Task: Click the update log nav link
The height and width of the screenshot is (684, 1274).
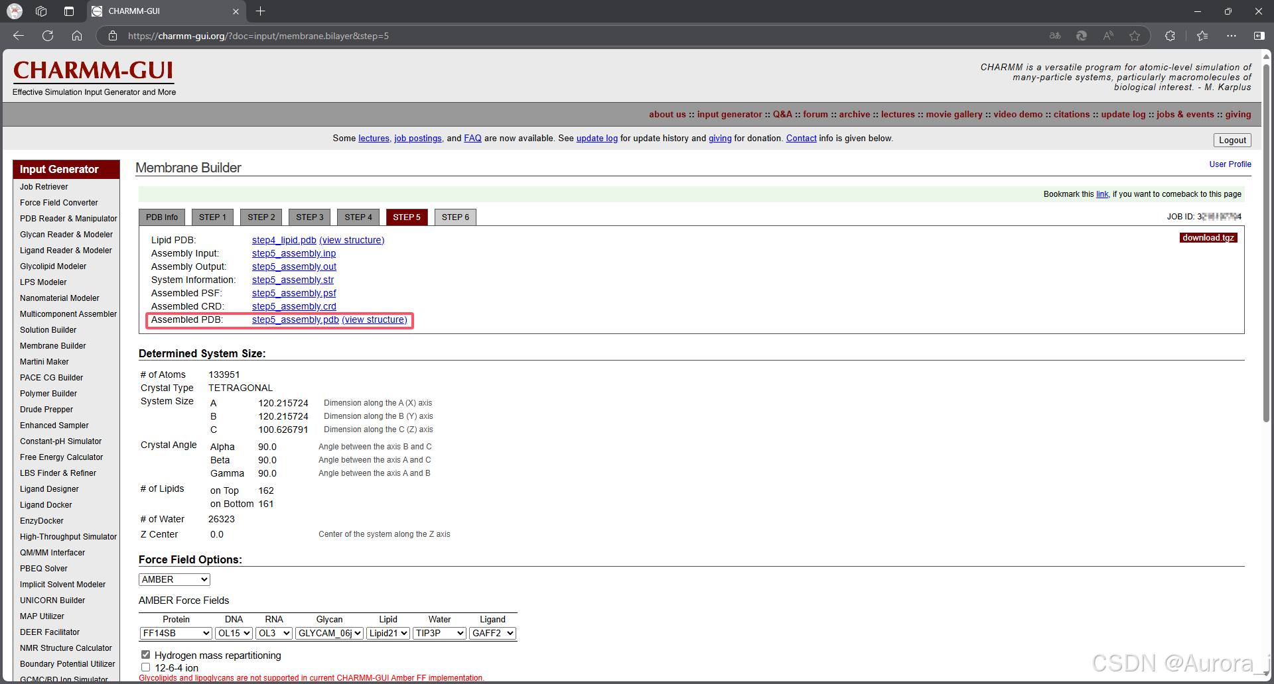Action: click(x=1123, y=114)
